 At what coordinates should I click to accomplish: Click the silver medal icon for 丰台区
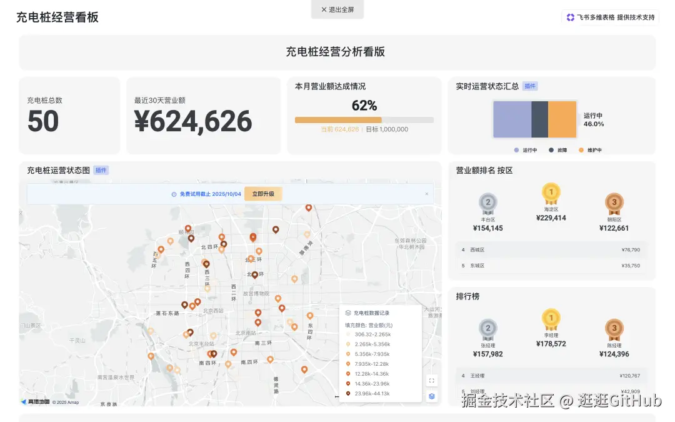point(488,203)
